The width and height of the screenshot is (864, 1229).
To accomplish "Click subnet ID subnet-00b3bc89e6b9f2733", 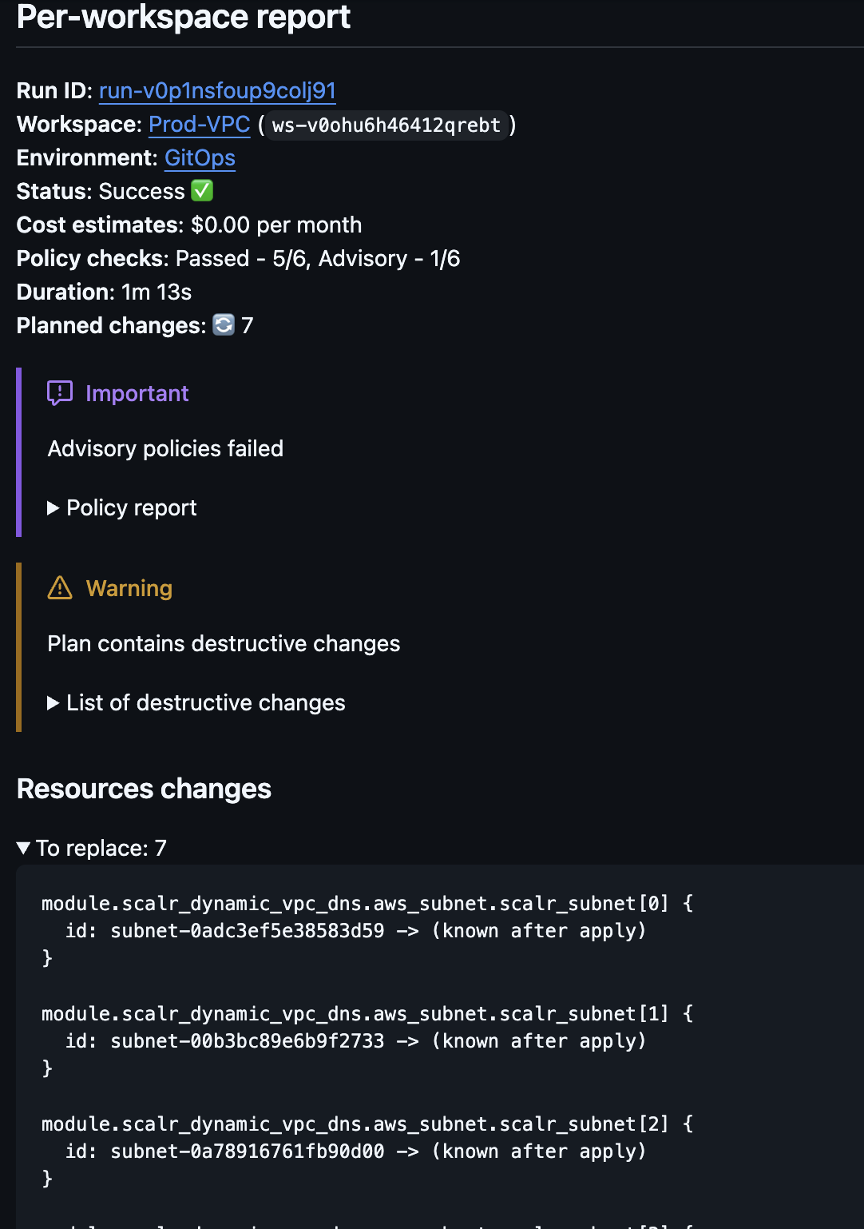I will pyautogui.click(x=248, y=1041).
